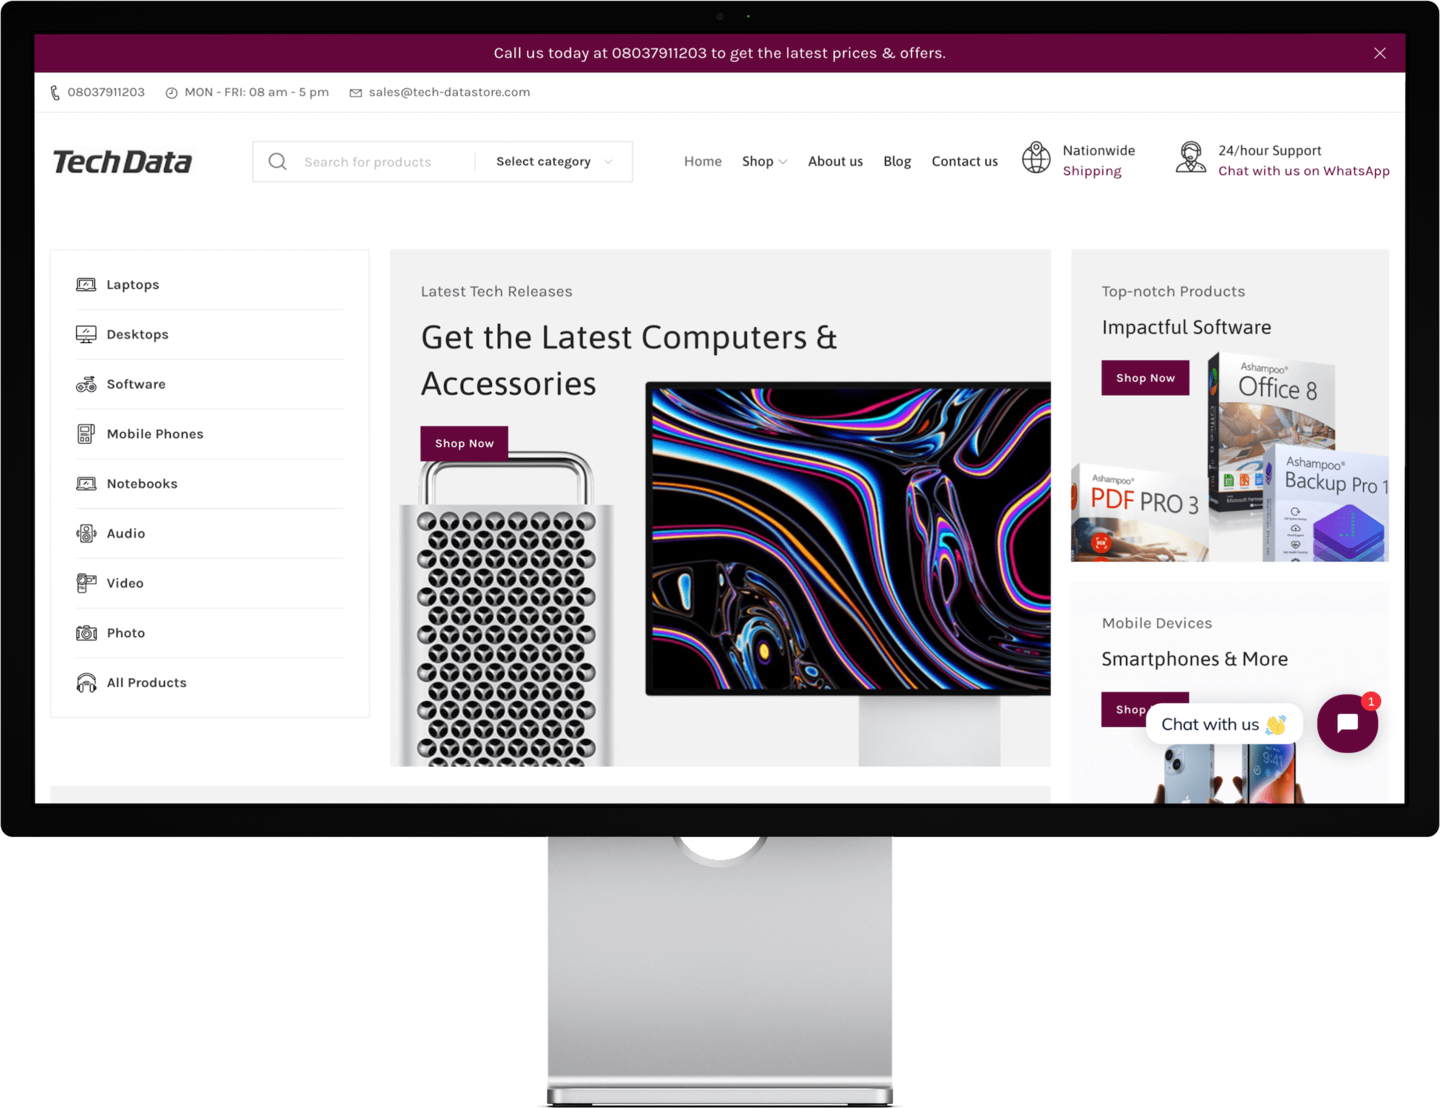Click the Shop Now button for Impactful Software
Screen dimensions: 1440x1108
pyautogui.click(x=1145, y=377)
